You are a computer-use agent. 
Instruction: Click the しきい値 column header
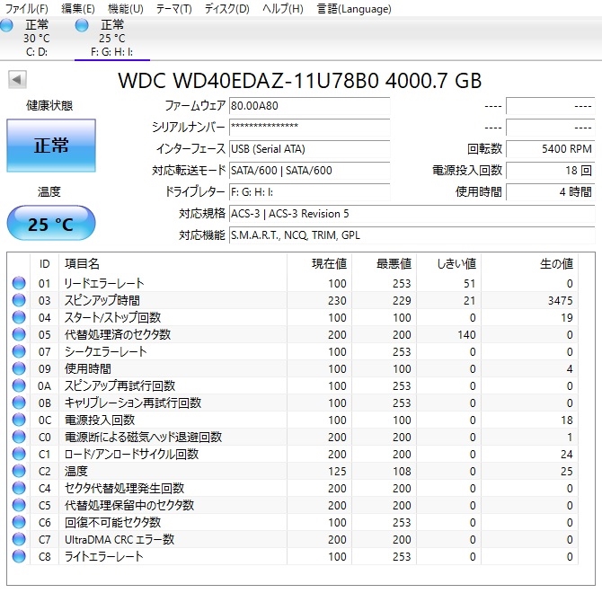pyautogui.click(x=449, y=263)
